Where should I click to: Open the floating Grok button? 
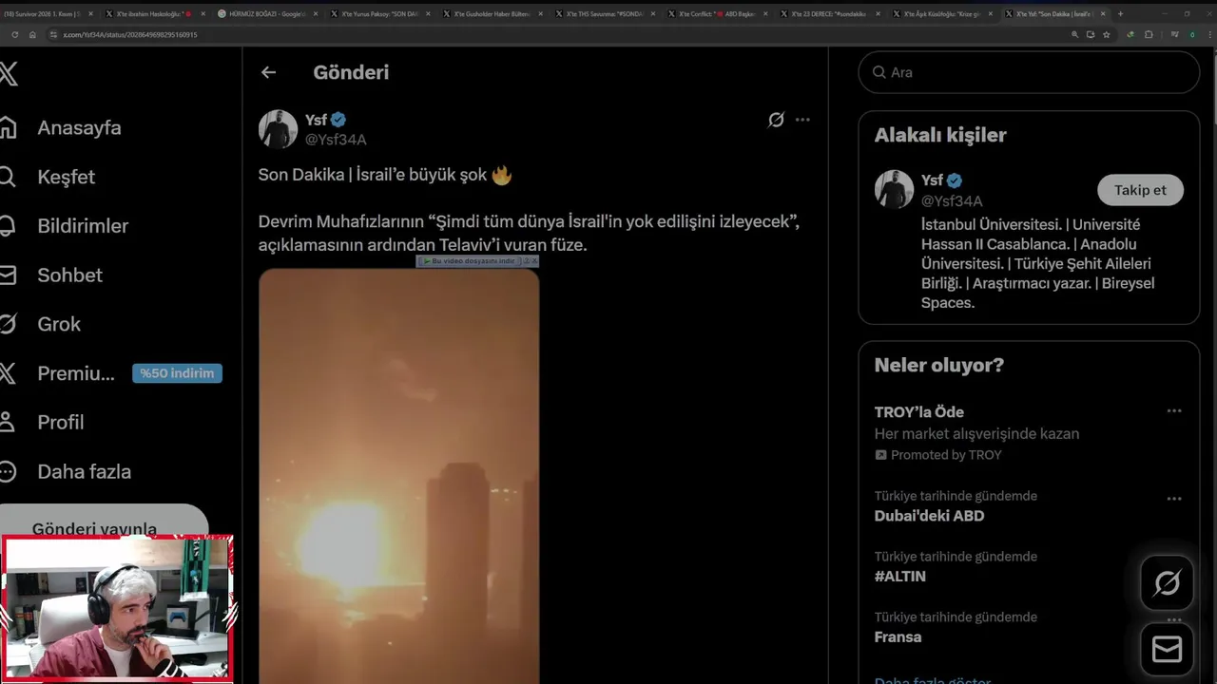click(x=1167, y=582)
